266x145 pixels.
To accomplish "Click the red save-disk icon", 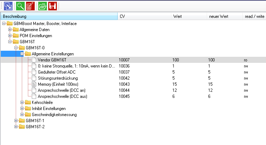I will pos(53,6).
